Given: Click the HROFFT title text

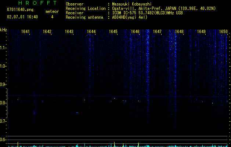Looking at the screenshot, I should point(37,3).
